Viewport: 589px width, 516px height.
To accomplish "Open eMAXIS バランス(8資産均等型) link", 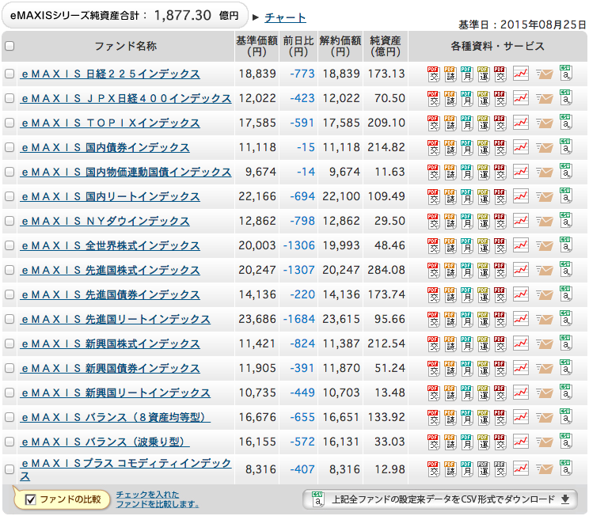I will tap(116, 417).
